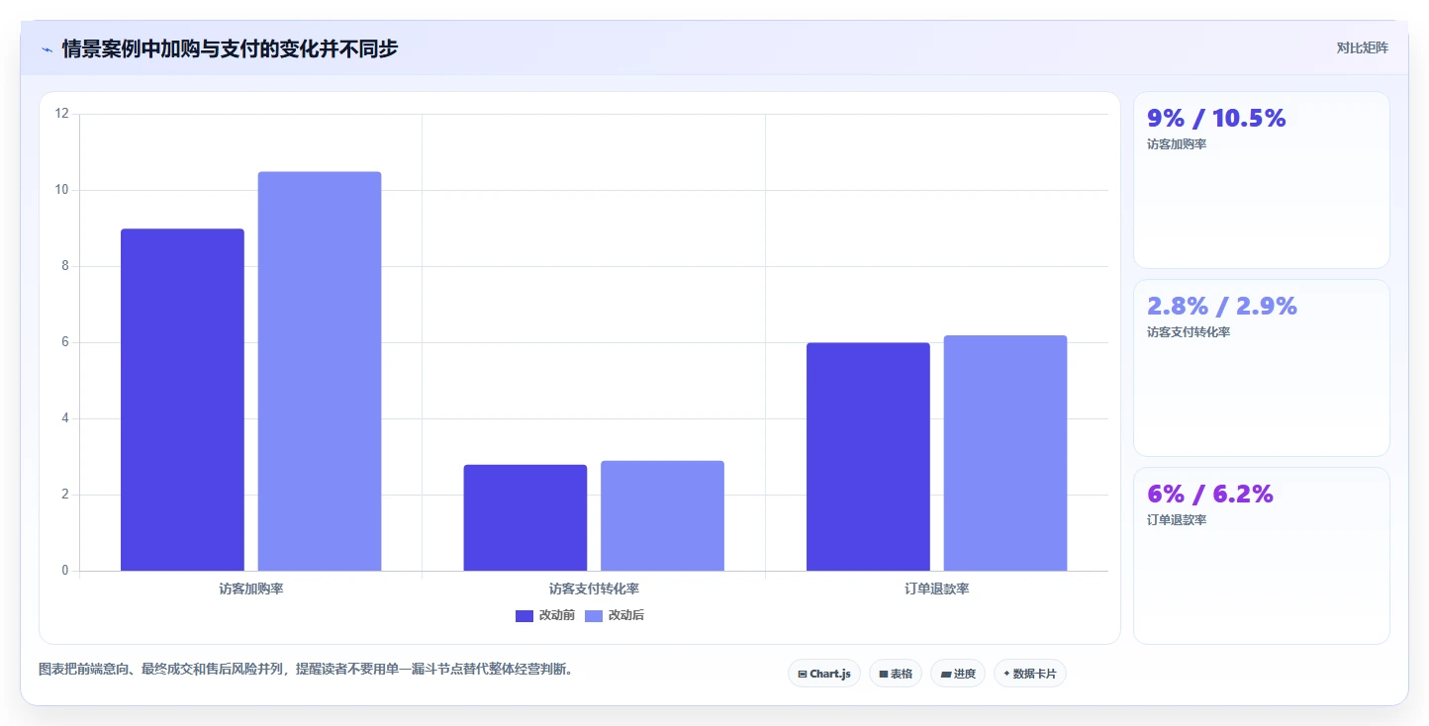Click the 订单退款率 caption in third card
The width and height of the screenshot is (1429, 726).
click(1177, 520)
